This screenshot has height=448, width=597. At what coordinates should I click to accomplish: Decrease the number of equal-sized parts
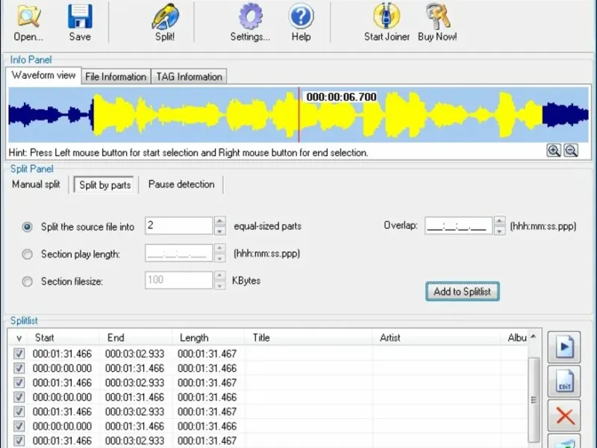(x=219, y=231)
